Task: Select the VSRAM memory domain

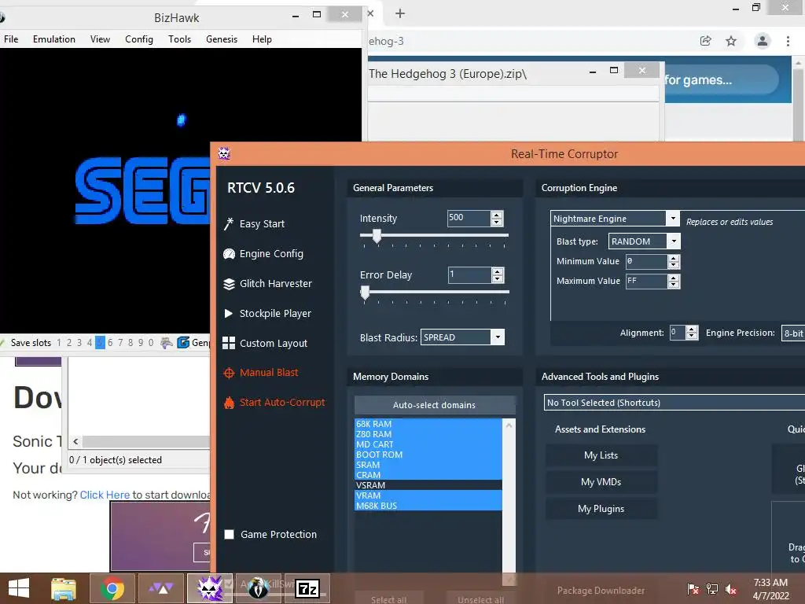Action: click(428, 485)
